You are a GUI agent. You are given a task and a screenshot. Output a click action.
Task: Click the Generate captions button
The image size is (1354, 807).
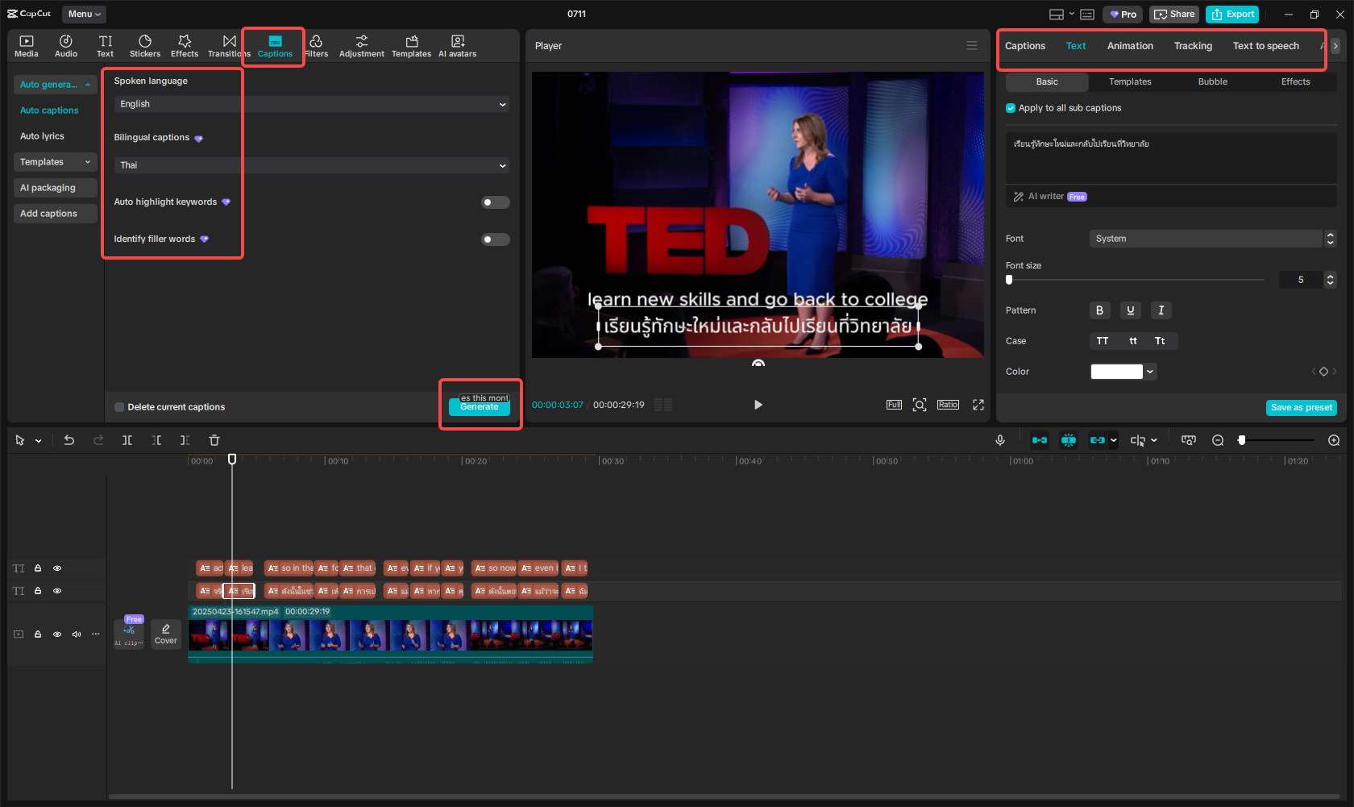pyautogui.click(x=480, y=408)
